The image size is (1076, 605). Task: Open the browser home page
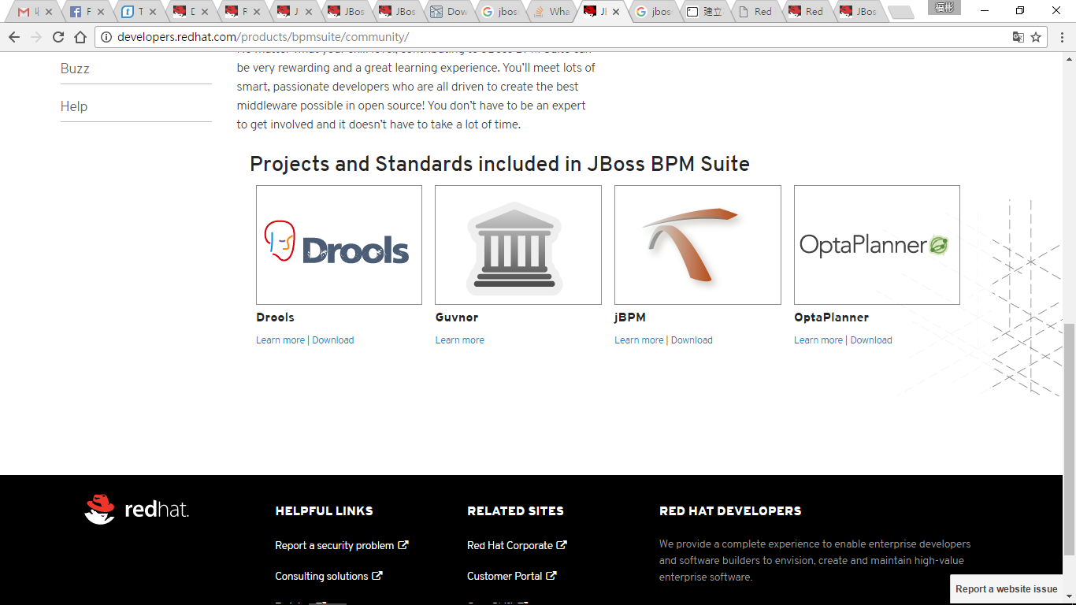[80, 37]
